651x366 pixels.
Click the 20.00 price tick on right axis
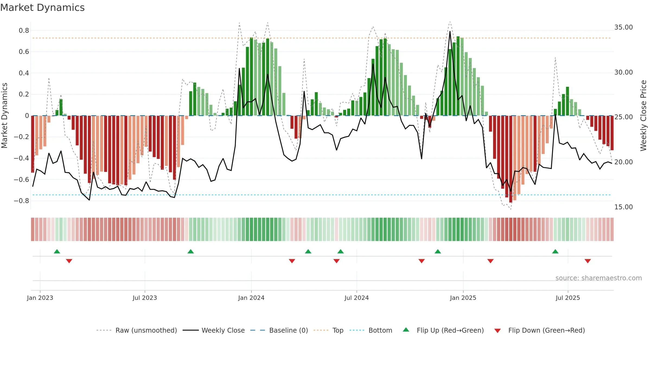tap(624, 162)
